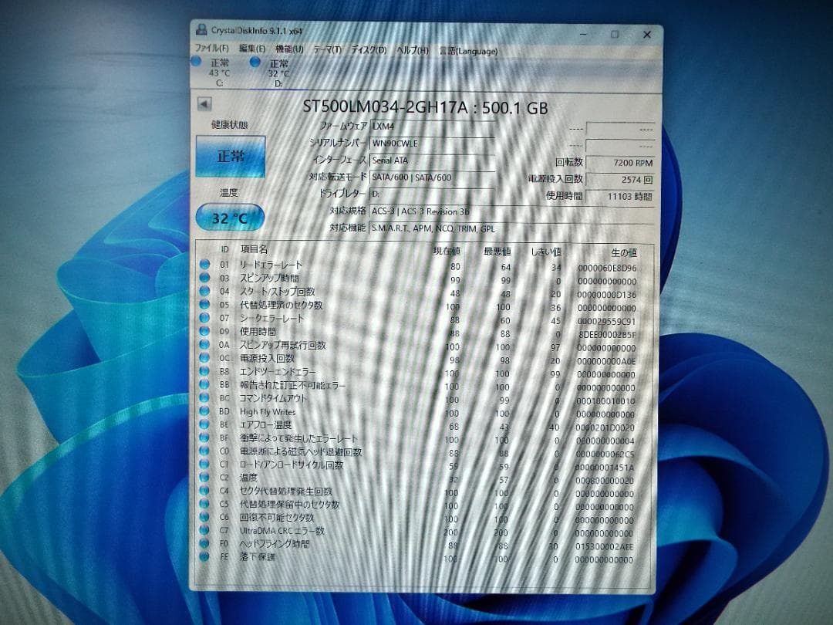Image resolution: width=833 pixels, height=625 pixels.
Task: Click the status dot for UltraDMA CRC エラー数
Action: point(204,532)
